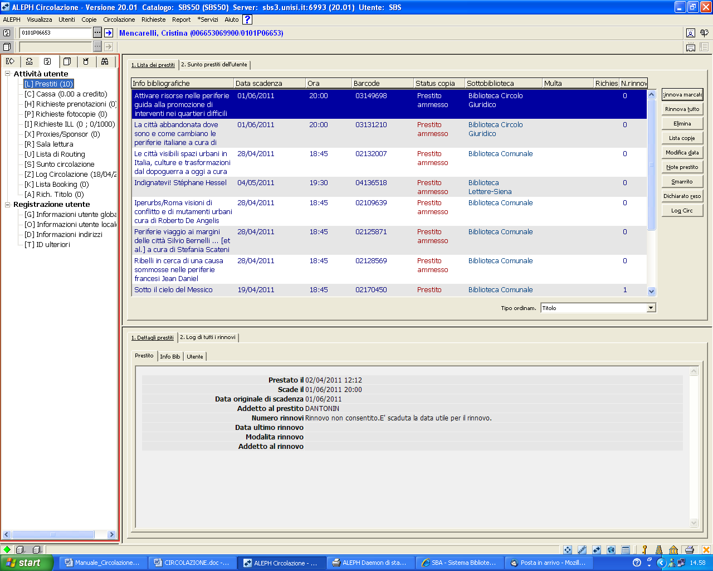Click the user icon left of patron ID field
Viewport: 713px width, 571px height.
pyautogui.click(x=7, y=33)
